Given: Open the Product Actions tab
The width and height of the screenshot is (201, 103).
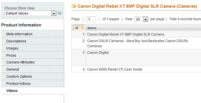Looking at the screenshot, I should click(33, 84).
